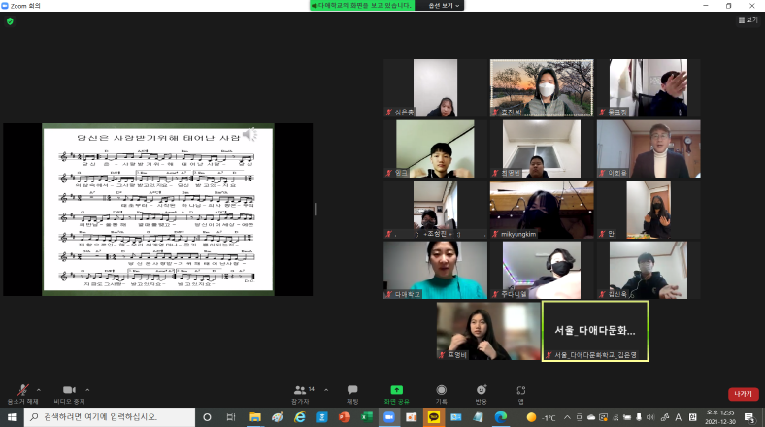This screenshot has height=427, width=765.
Task: Select video tile labeled 만
Action: coord(649,210)
